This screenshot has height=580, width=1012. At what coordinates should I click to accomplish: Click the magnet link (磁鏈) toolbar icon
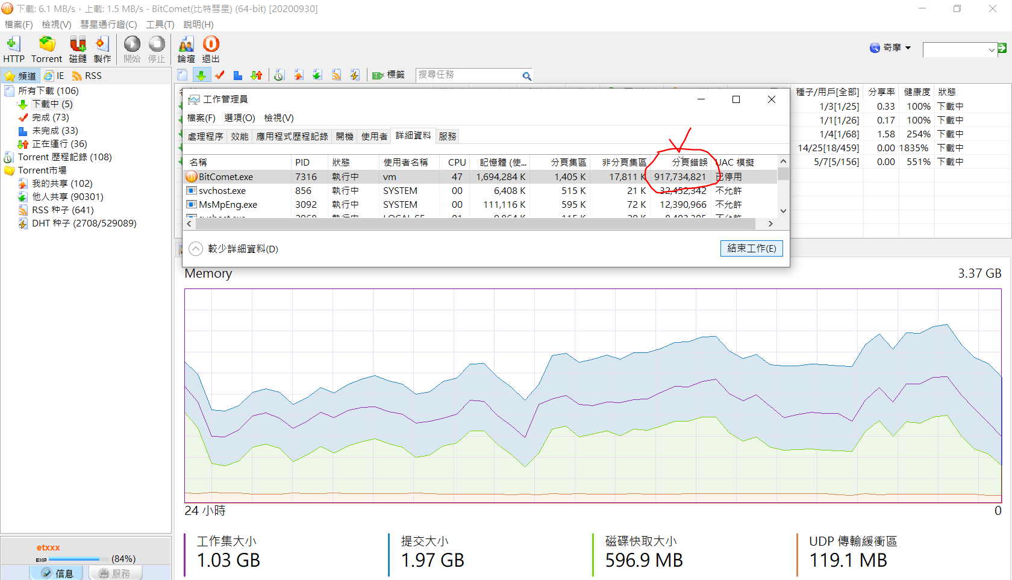click(78, 49)
